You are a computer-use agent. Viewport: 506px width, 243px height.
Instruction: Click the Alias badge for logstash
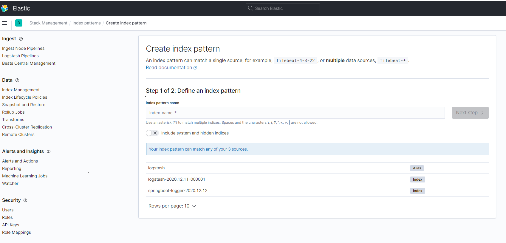click(x=417, y=168)
